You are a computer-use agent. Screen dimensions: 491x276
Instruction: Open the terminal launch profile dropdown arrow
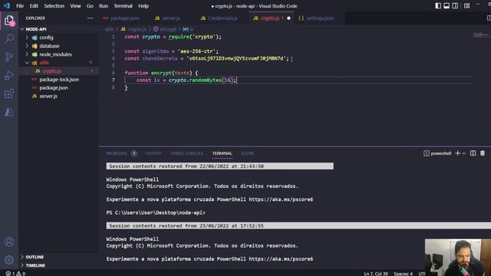[464, 153]
